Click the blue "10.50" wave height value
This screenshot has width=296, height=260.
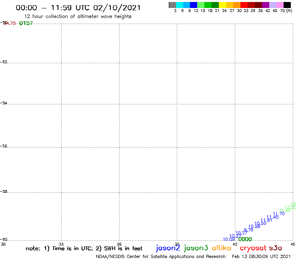[260, 223]
